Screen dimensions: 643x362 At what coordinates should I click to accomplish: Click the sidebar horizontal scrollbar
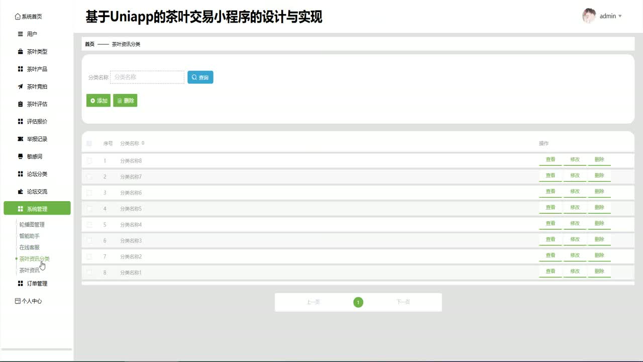pyautogui.click(x=36, y=349)
